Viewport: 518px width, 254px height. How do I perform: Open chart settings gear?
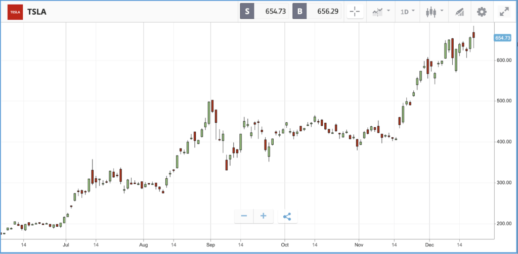tap(482, 12)
